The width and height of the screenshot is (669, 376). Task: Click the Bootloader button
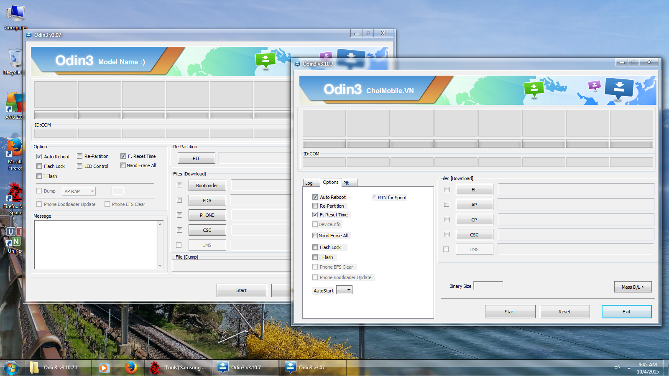tap(207, 185)
